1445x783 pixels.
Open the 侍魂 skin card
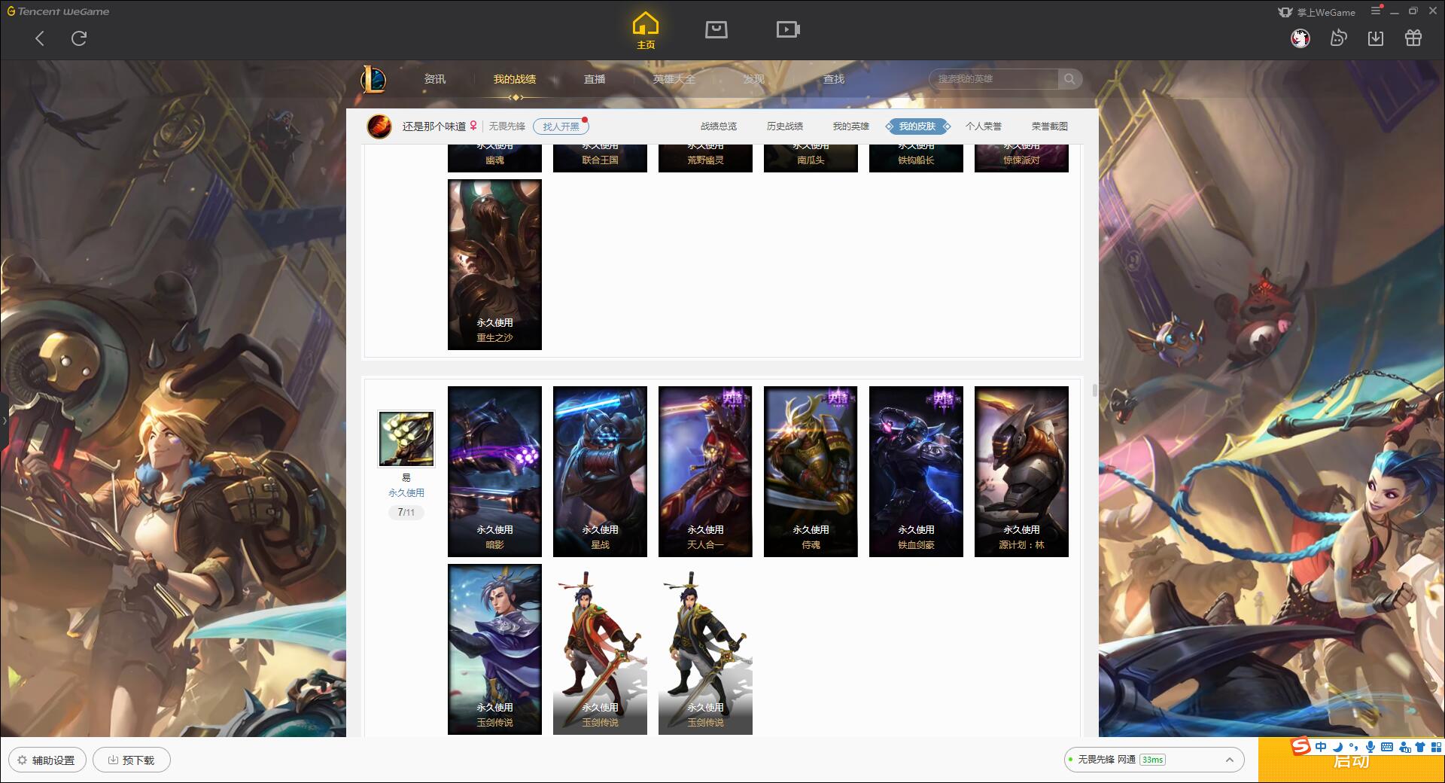point(811,471)
